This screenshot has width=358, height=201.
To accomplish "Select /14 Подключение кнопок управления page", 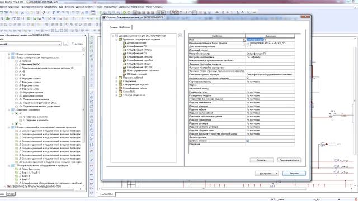I will (40, 106).
